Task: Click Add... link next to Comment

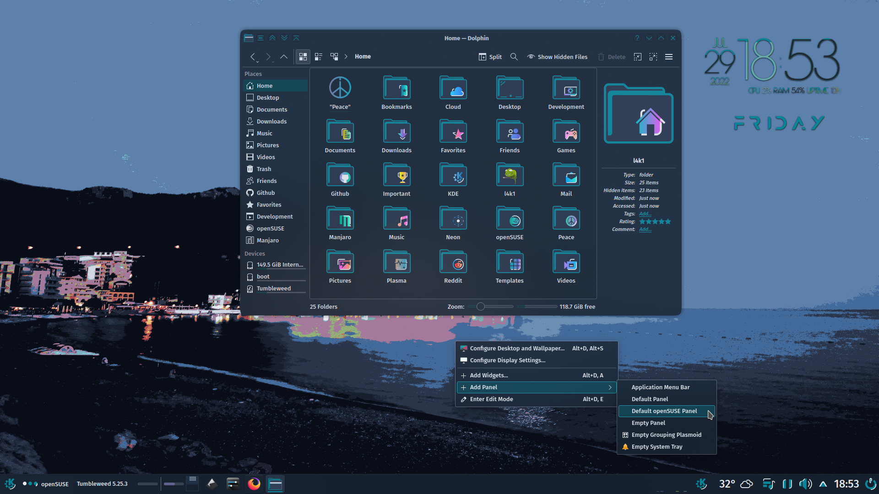Action: tap(645, 229)
